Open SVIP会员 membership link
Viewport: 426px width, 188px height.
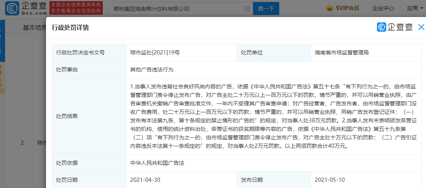[348, 8]
